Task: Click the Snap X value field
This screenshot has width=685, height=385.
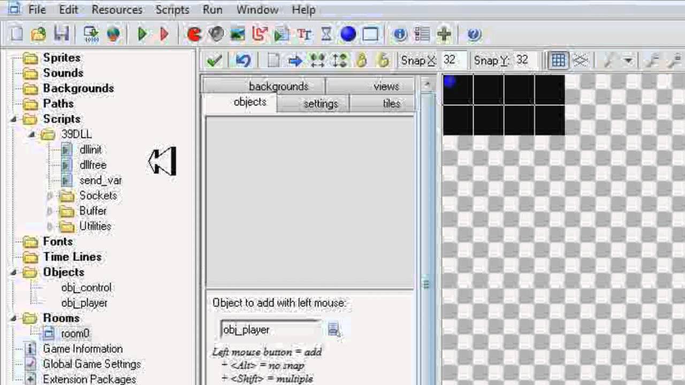Action: click(454, 60)
